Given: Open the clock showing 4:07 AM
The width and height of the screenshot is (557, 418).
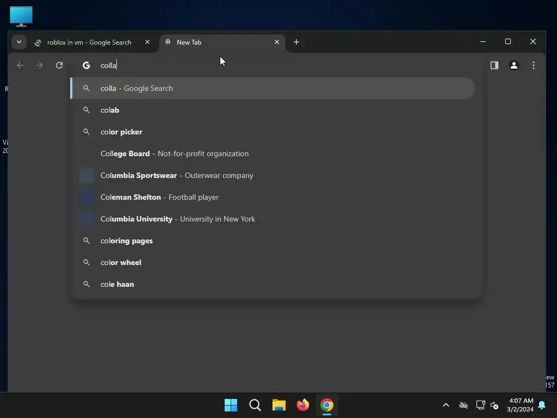Looking at the screenshot, I should pyautogui.click(x=521, y=405).
